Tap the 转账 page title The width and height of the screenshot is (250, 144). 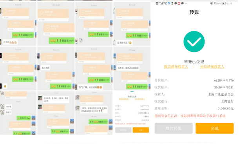pyautogui.click(x=194, y=12)
